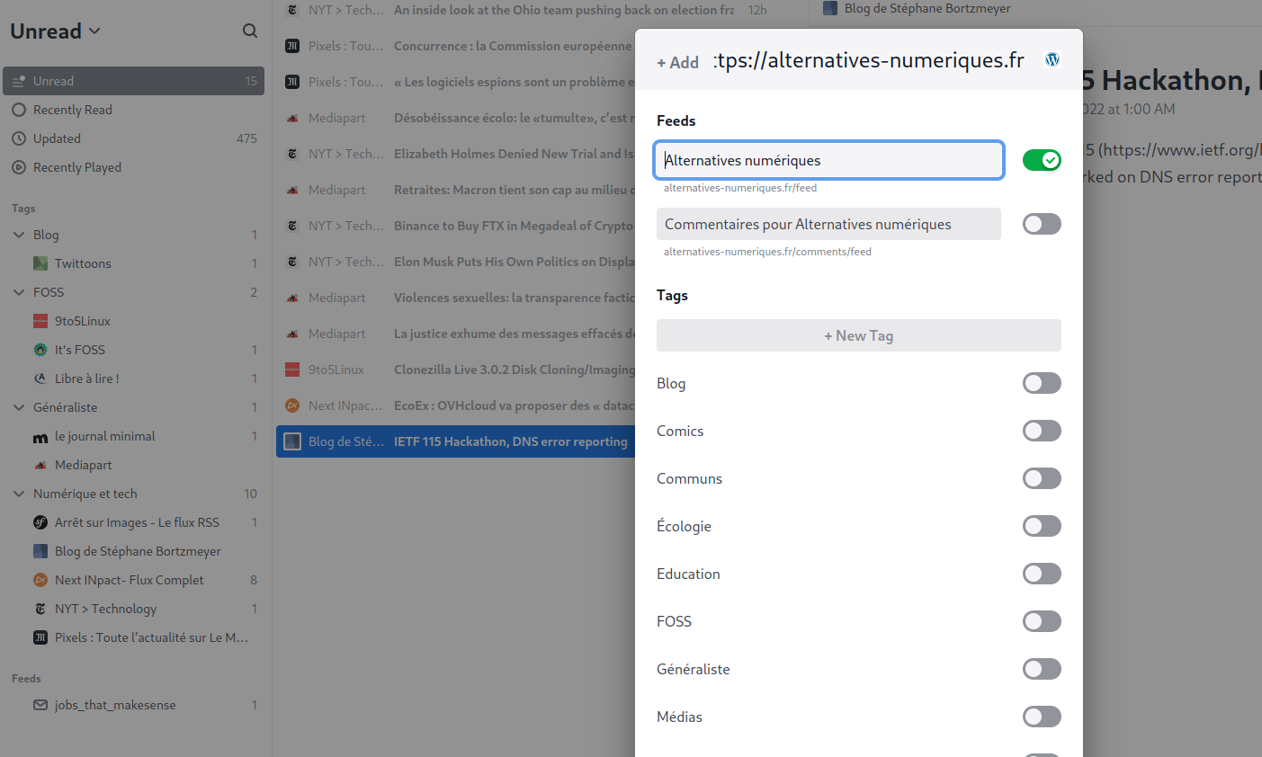Click Next INpact- Flux Complet feed icon

click(x=40, y=580)
